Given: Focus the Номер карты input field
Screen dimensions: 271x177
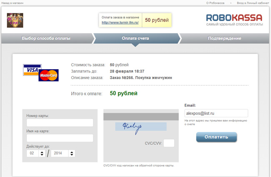Looking at the screenshot, I should tap(60, 123).
